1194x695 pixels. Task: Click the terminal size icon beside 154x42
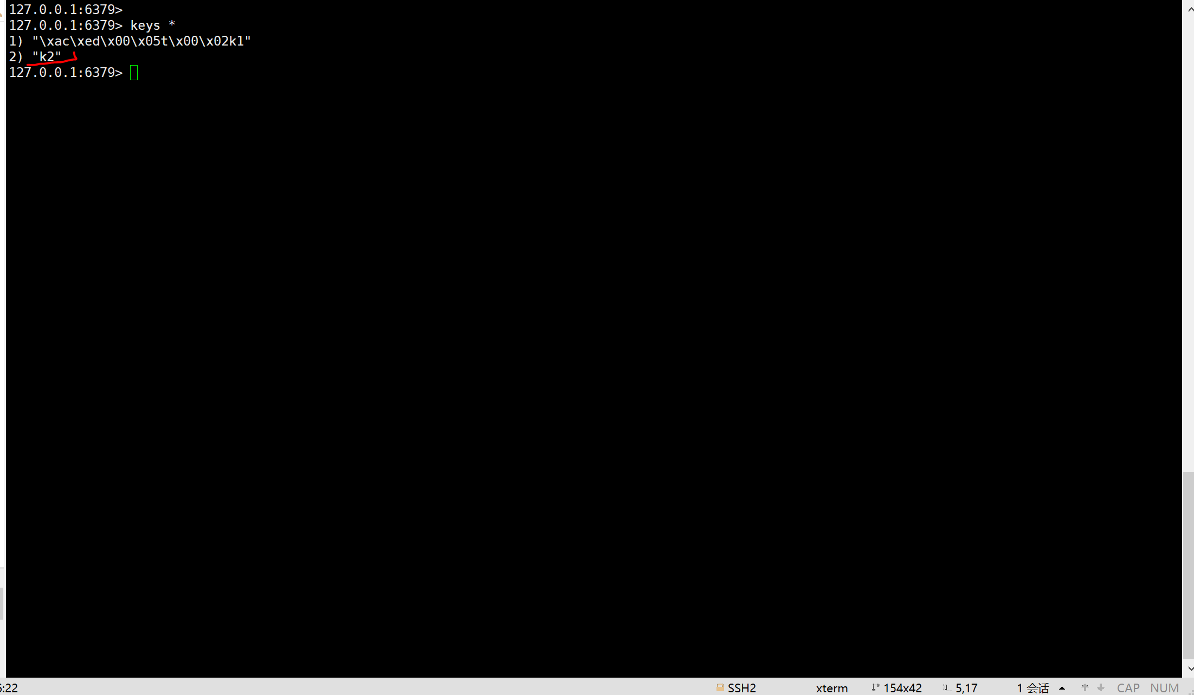click(x=875, y=687)
